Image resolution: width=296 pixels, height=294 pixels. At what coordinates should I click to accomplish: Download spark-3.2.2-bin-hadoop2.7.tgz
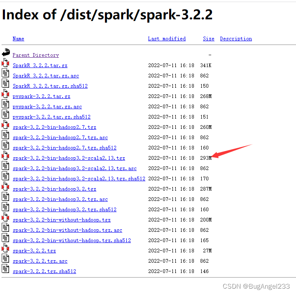tap(54, 127)
